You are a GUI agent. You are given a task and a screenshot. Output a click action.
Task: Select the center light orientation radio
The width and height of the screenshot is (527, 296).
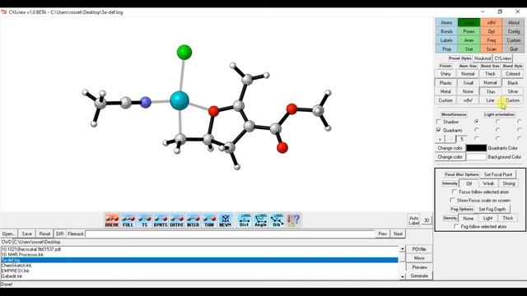coord(497,130)
